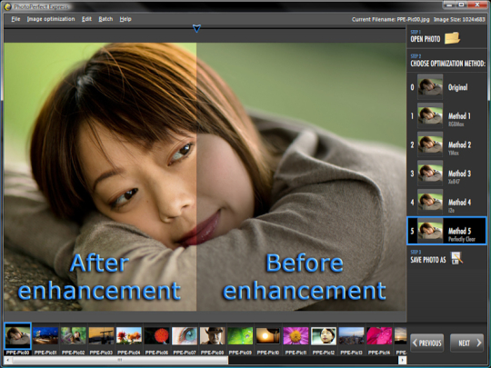Select Method 2 YMax optimization
Viewport: 491px width, 368px height.
pyautogui.click(x=446, y=144)
